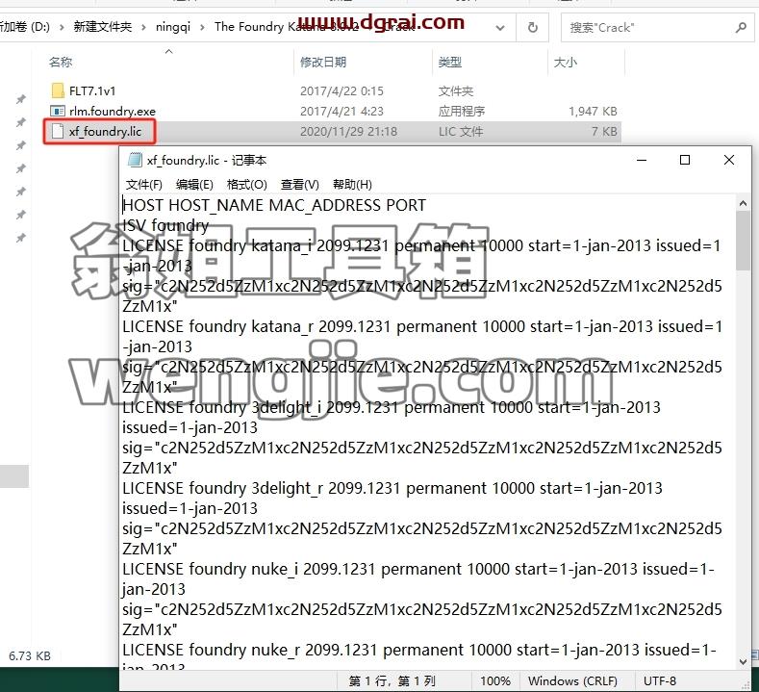The image size is (759, 692).
Task: Select the xf_foundry.lic file icon
Action: (57, 131)
